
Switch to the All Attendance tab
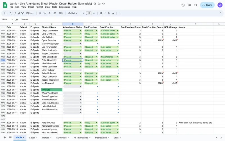tap(81, 138)
